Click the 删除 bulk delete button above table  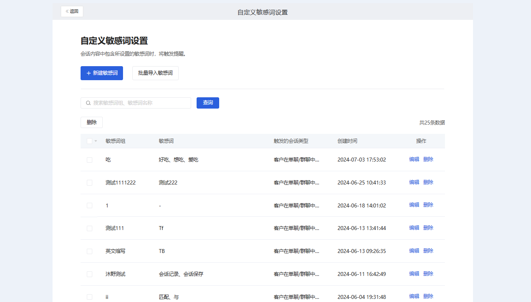tap(91, 122)
